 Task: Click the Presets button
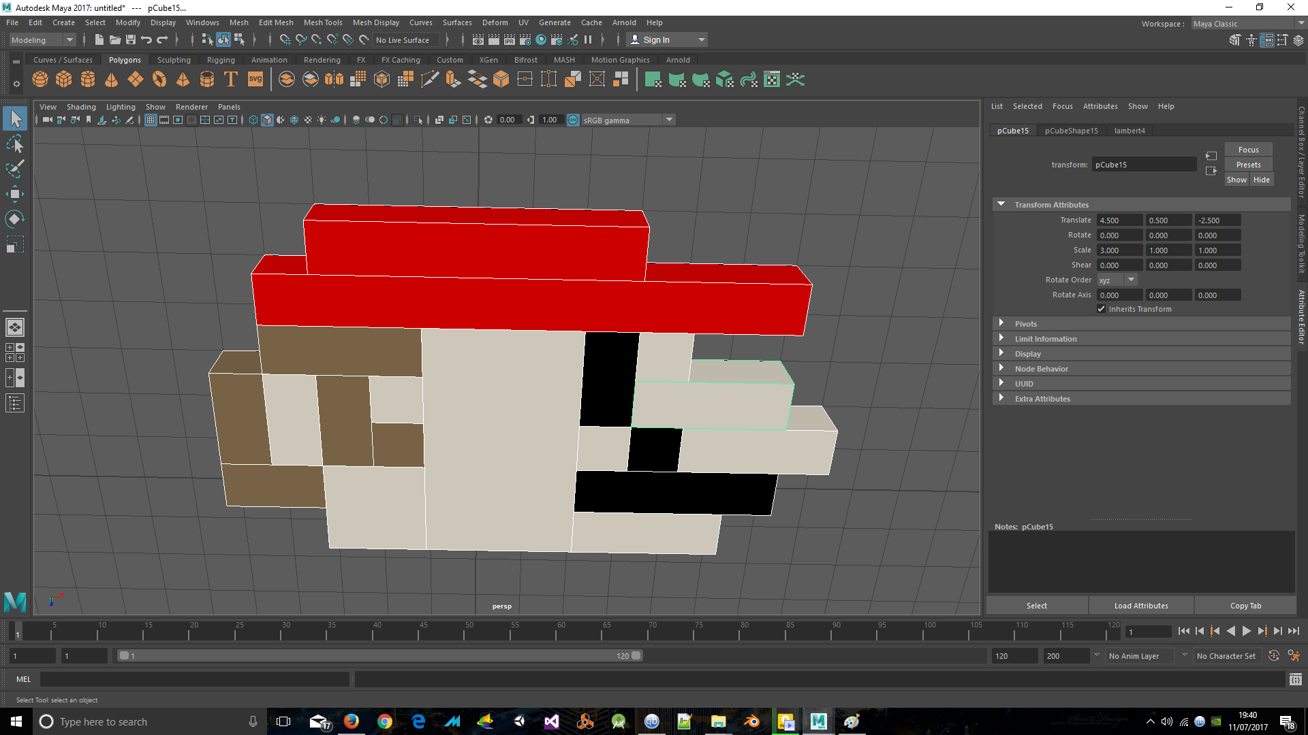[x=1248, y=165]
